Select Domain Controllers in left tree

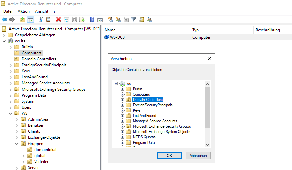39,59
